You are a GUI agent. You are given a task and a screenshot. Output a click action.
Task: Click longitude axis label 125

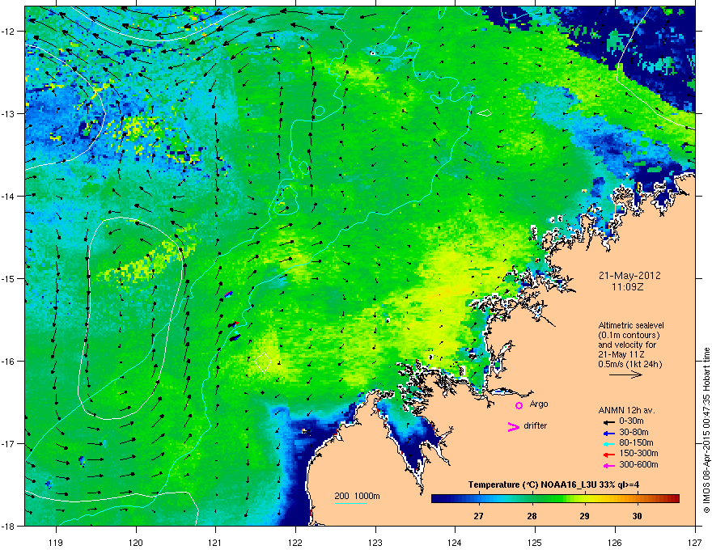[535, 543]
